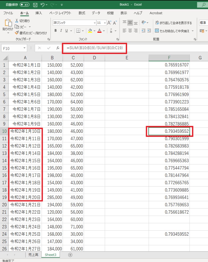Screen dimensions: 208x262
Task: Open the font name dropdown (游ゴシック)
Action: (95, 23)
